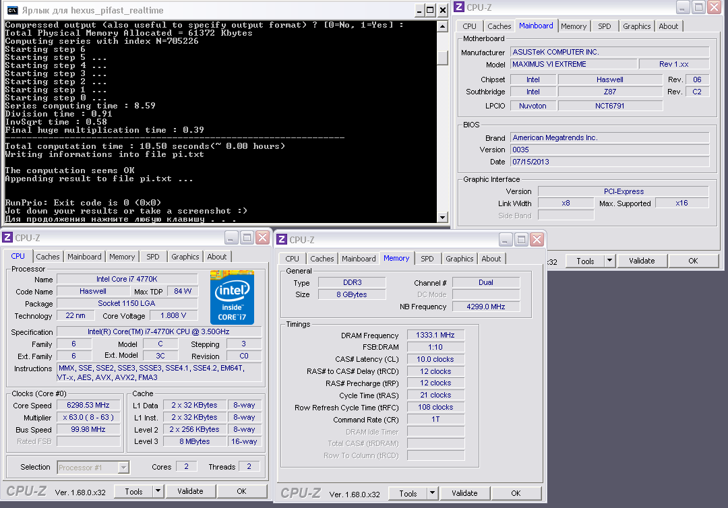This screenshot has height=508, width=728.
Task: Click CPU-Z logo icon in Mainboard window title
Action: 459,7
